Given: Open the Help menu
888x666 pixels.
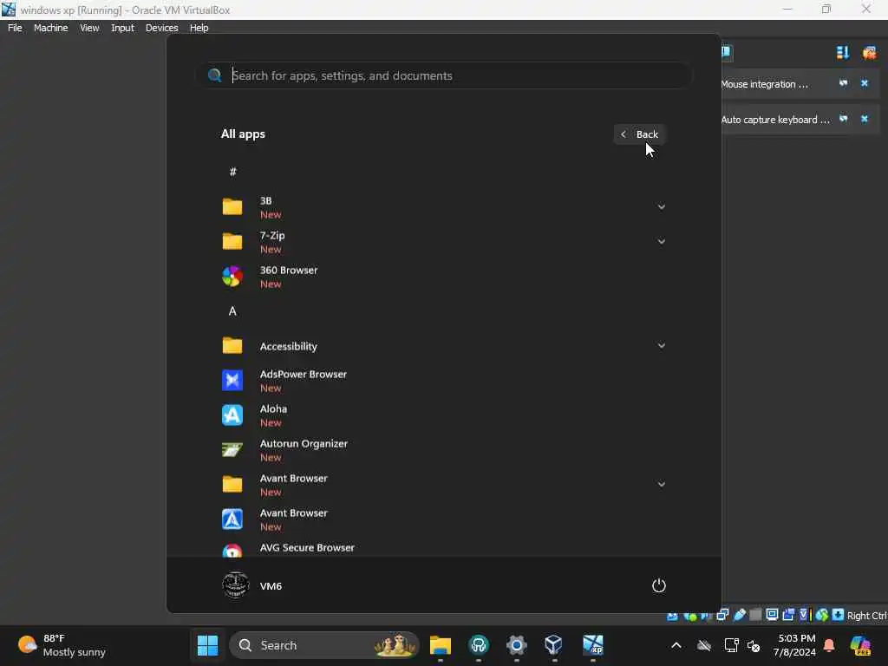Looking at the screenshot, I should coord(199,28).
